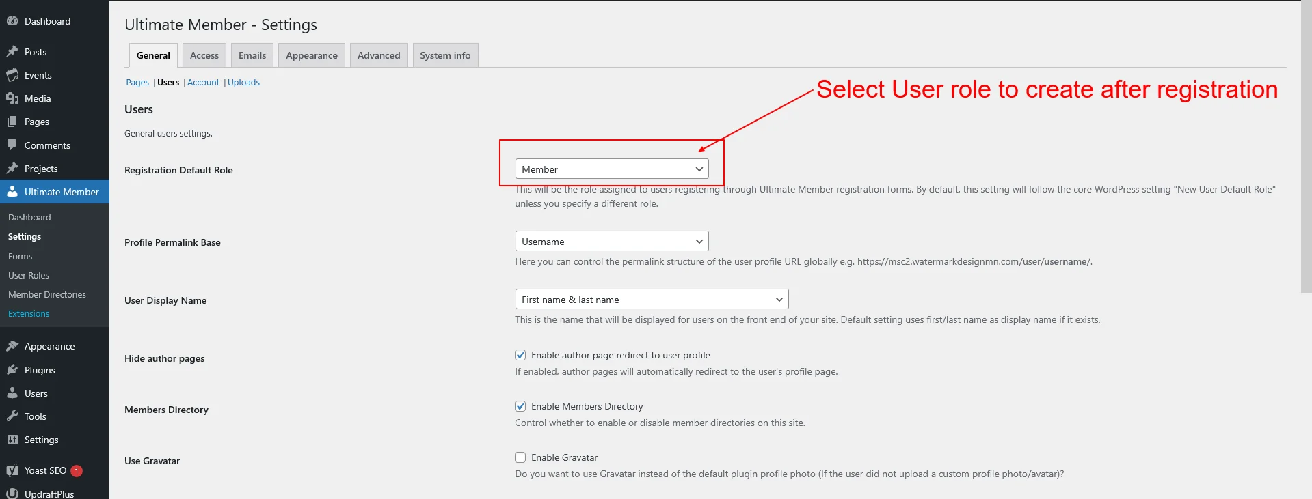Open the User Roles submenu item
The image size is (1312, 499).
[55, 275]
